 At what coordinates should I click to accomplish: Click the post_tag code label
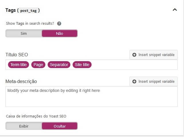(x=28, y=11)
